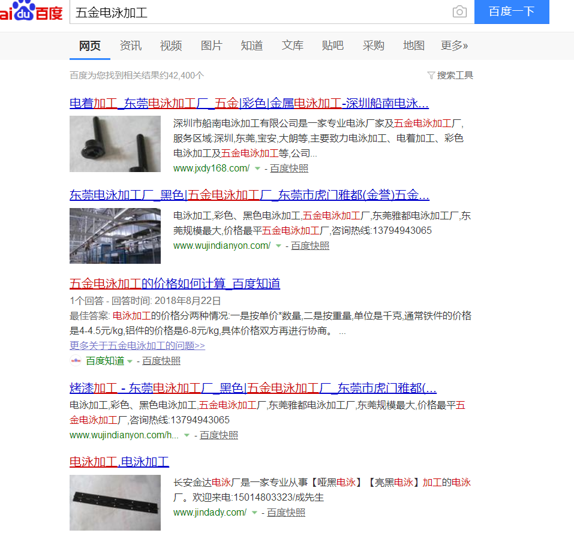
Task: Click phone text 15014803323/成先生
Action: 278,498
